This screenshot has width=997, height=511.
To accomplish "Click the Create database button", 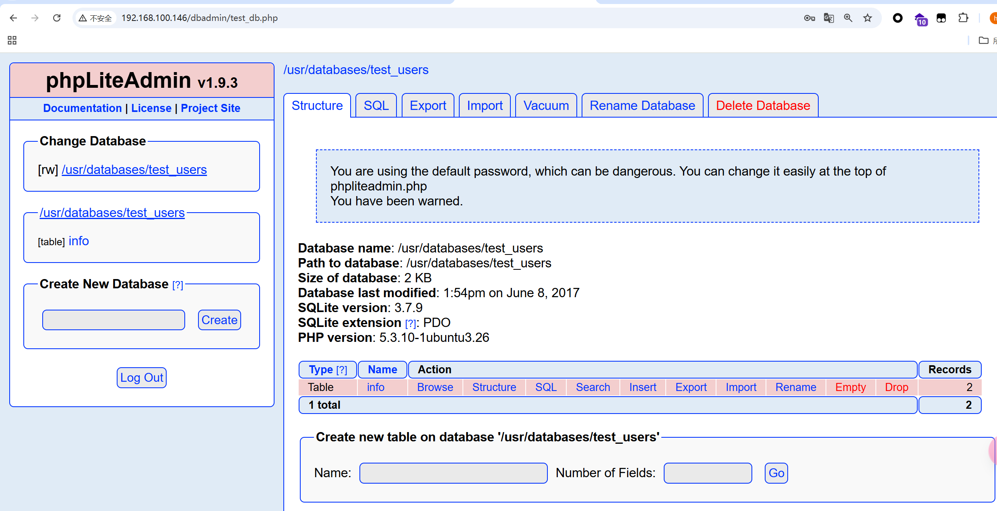I will 219,320.
